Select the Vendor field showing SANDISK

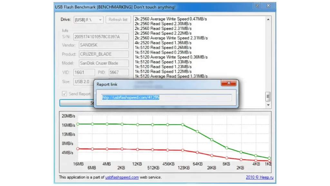coord(103,45)
